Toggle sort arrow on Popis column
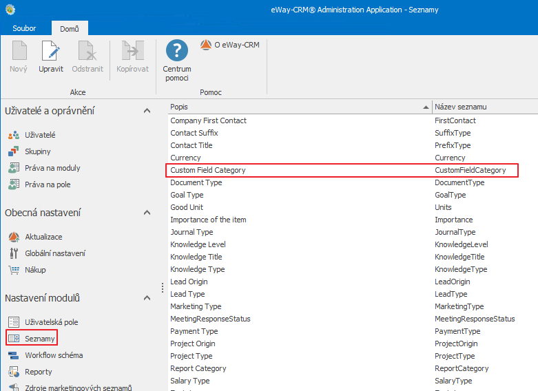This screenshot has height=391, width=538. tap(426, 107)
